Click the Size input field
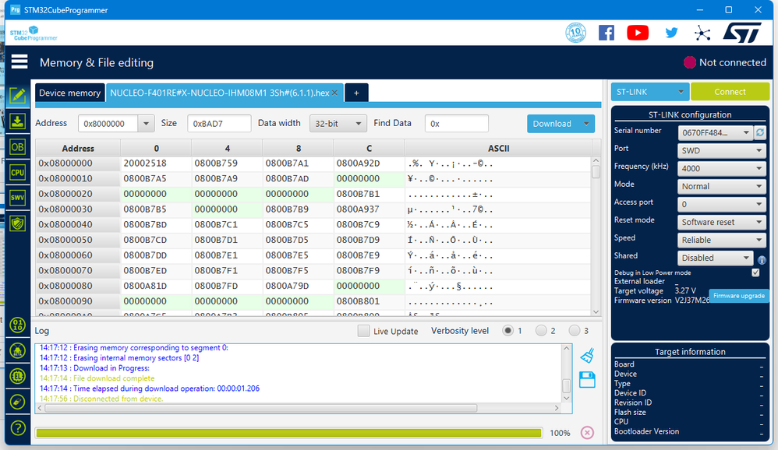 pos(219,124)
